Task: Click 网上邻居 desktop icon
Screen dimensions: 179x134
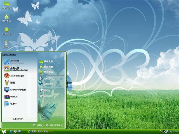Action: coord(6,30)
